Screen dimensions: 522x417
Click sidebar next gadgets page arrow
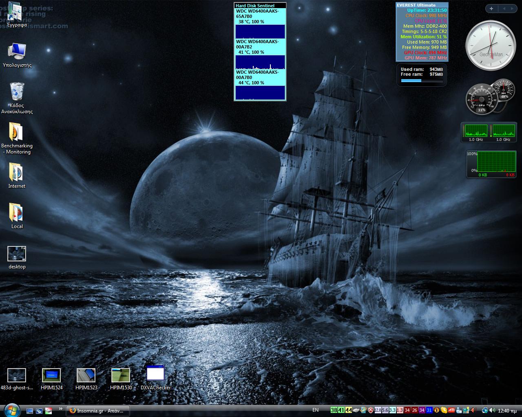pyautogui.click(x=512, y=9)
